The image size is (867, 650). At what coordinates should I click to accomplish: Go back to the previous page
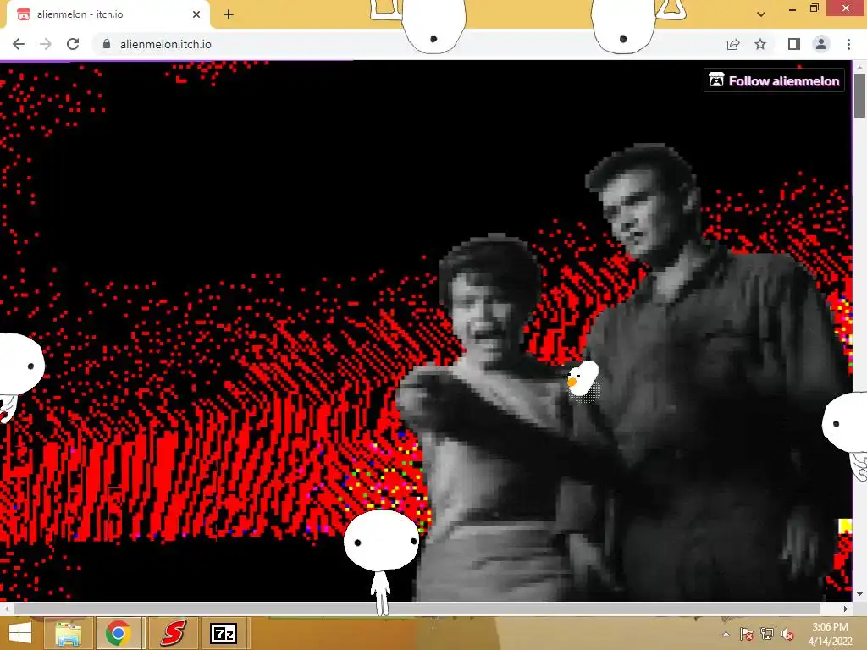[19, 44]
